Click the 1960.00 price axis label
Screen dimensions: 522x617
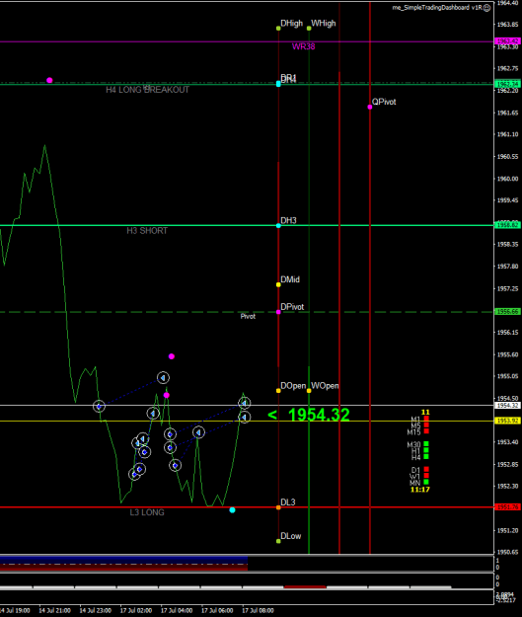pos(508,179)
